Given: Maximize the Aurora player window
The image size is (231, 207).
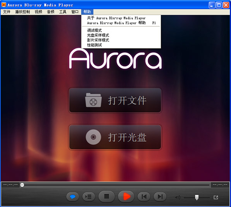Looking at the screenshot, I should coord(219,5).
